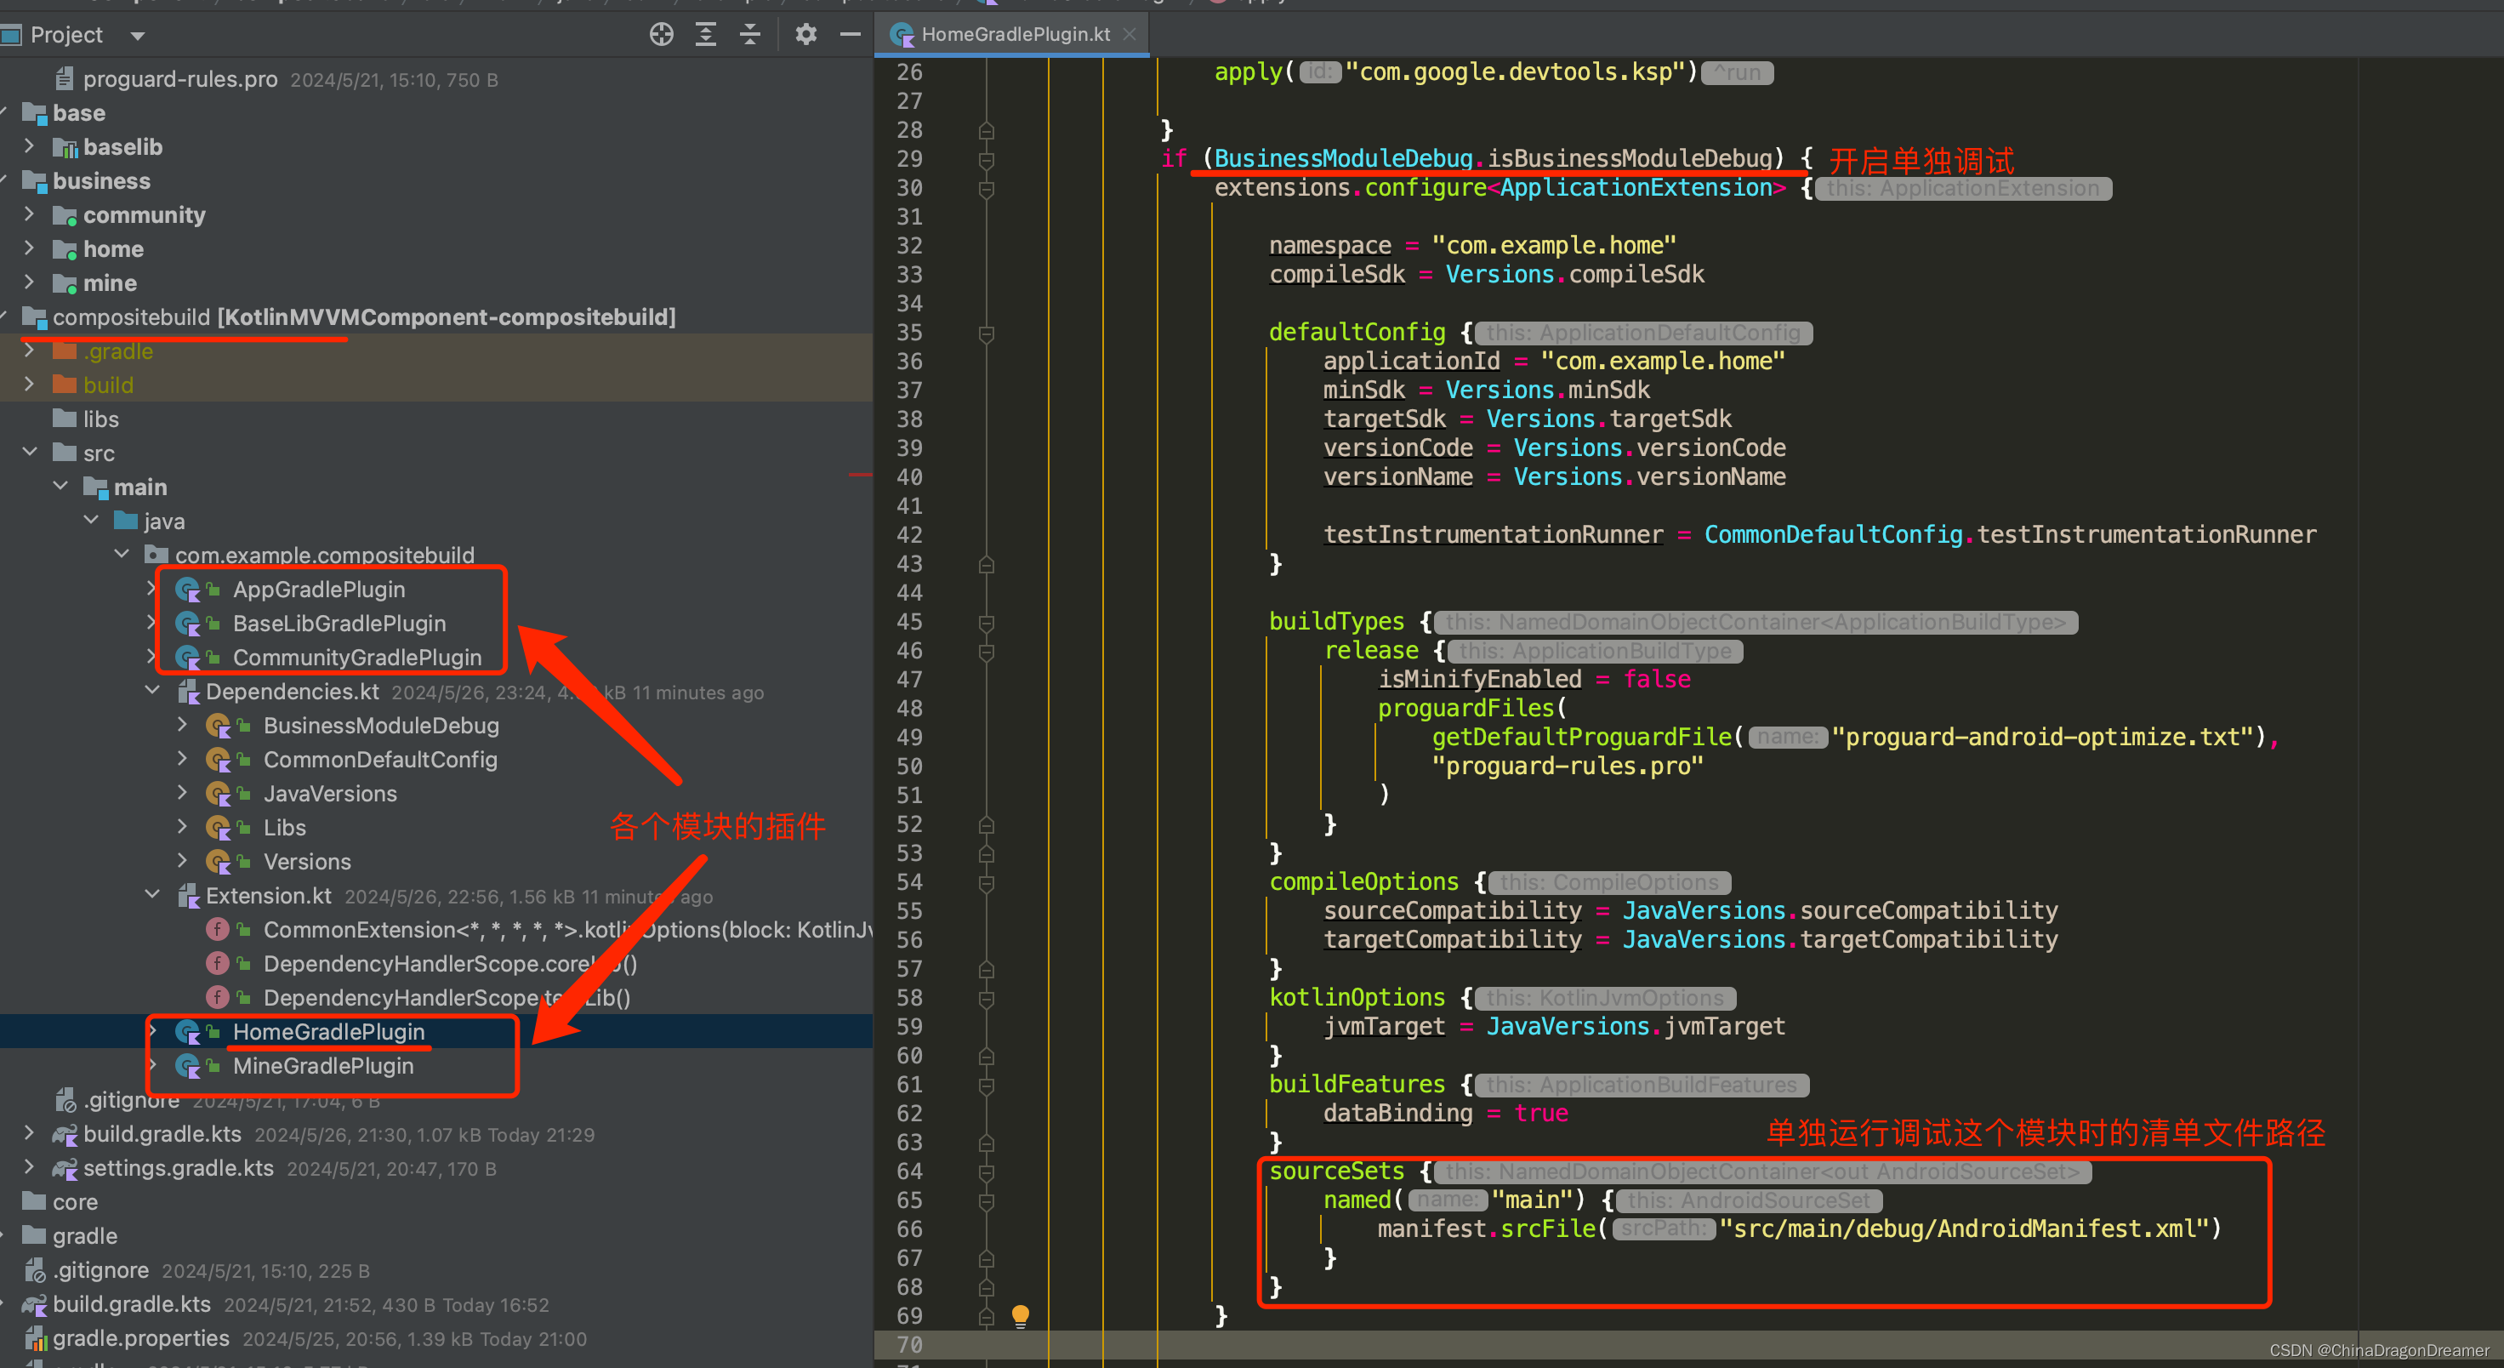Click the Expand All icon in Project toolbar
The width and height of the screenshot is (2504, 1368).
pos(706,34)
